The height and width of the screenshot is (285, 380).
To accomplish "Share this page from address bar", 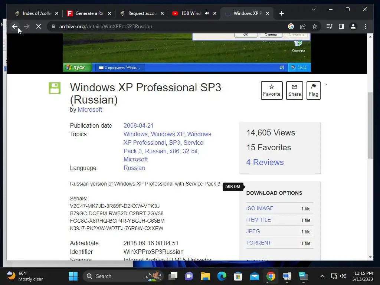I will [303, 26].
